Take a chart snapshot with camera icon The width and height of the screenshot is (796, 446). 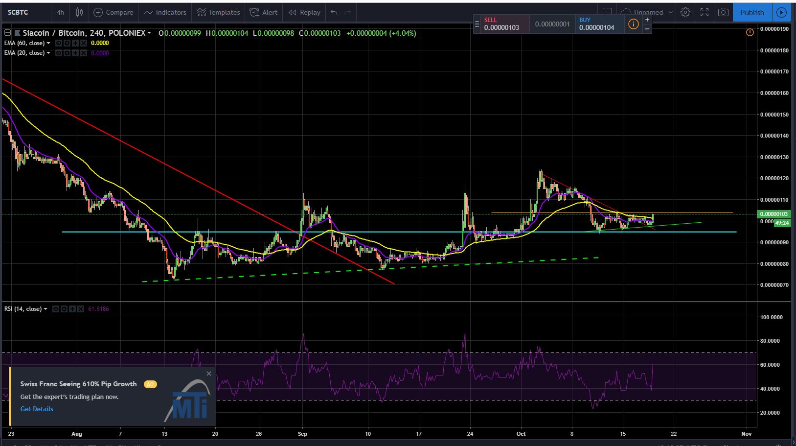click(723, 12)
